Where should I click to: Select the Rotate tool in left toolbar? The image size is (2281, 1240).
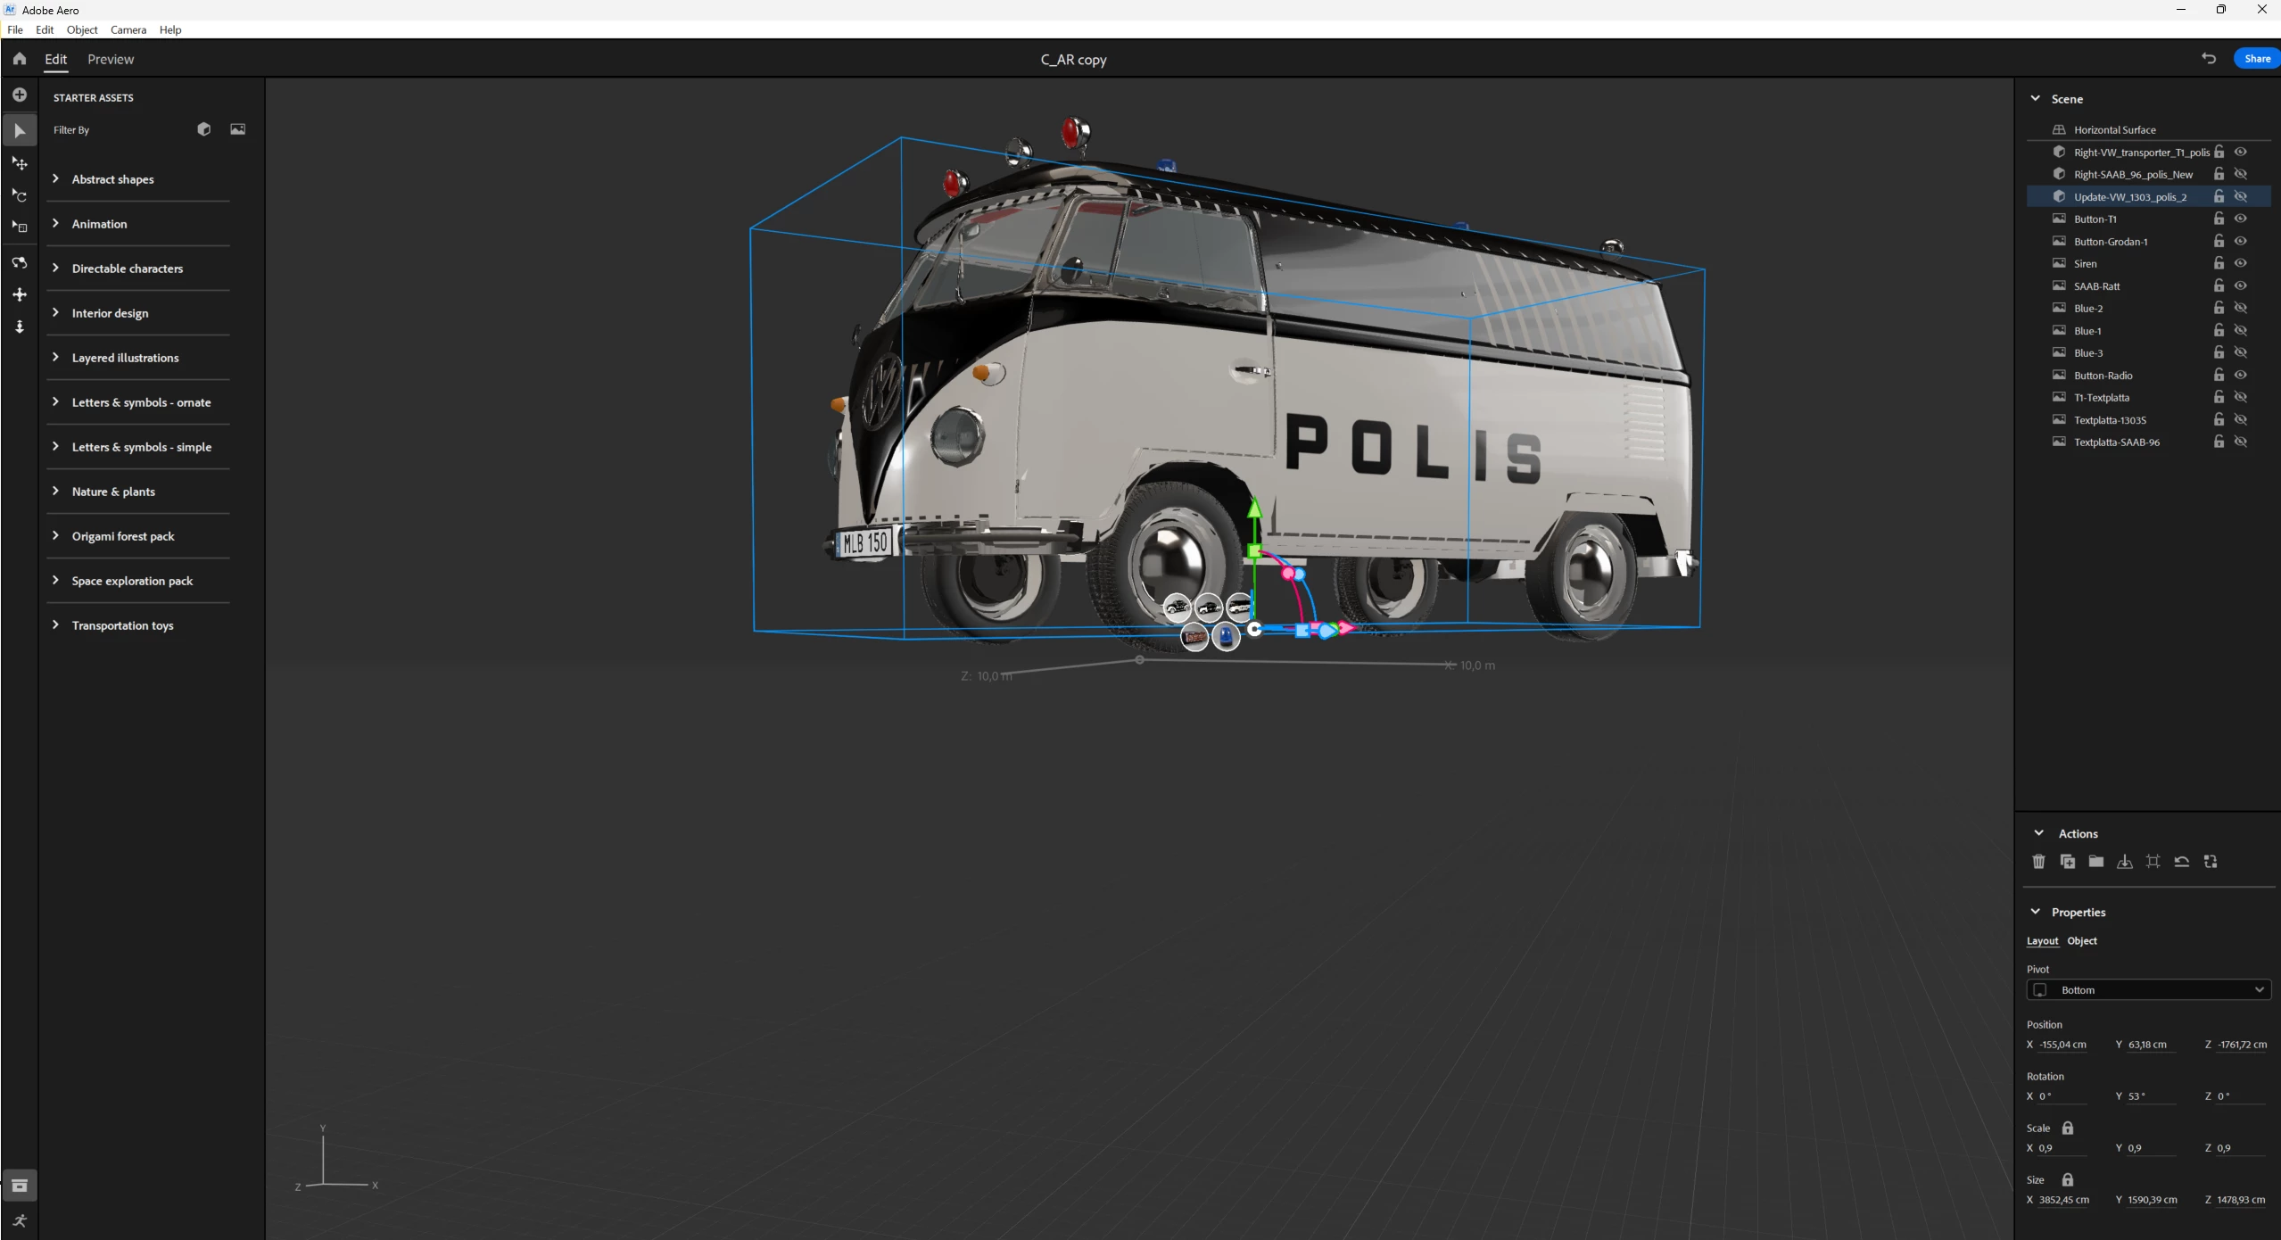tap(20, 195)
